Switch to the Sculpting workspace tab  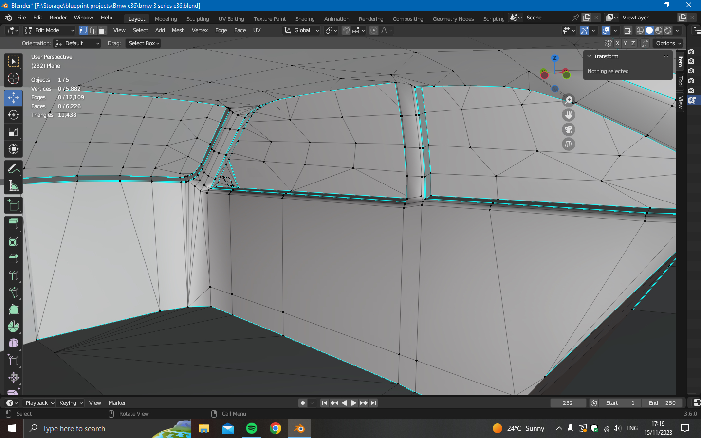(197, 19)
